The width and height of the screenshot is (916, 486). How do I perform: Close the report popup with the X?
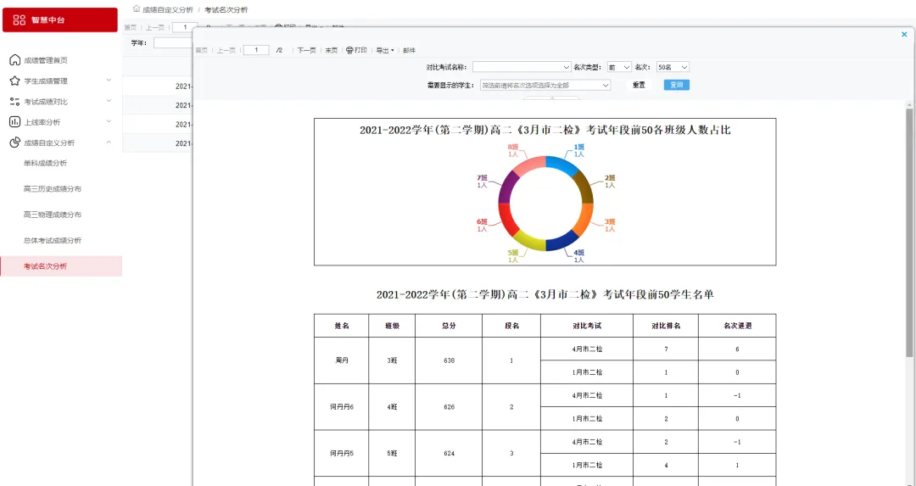(903, 35)
